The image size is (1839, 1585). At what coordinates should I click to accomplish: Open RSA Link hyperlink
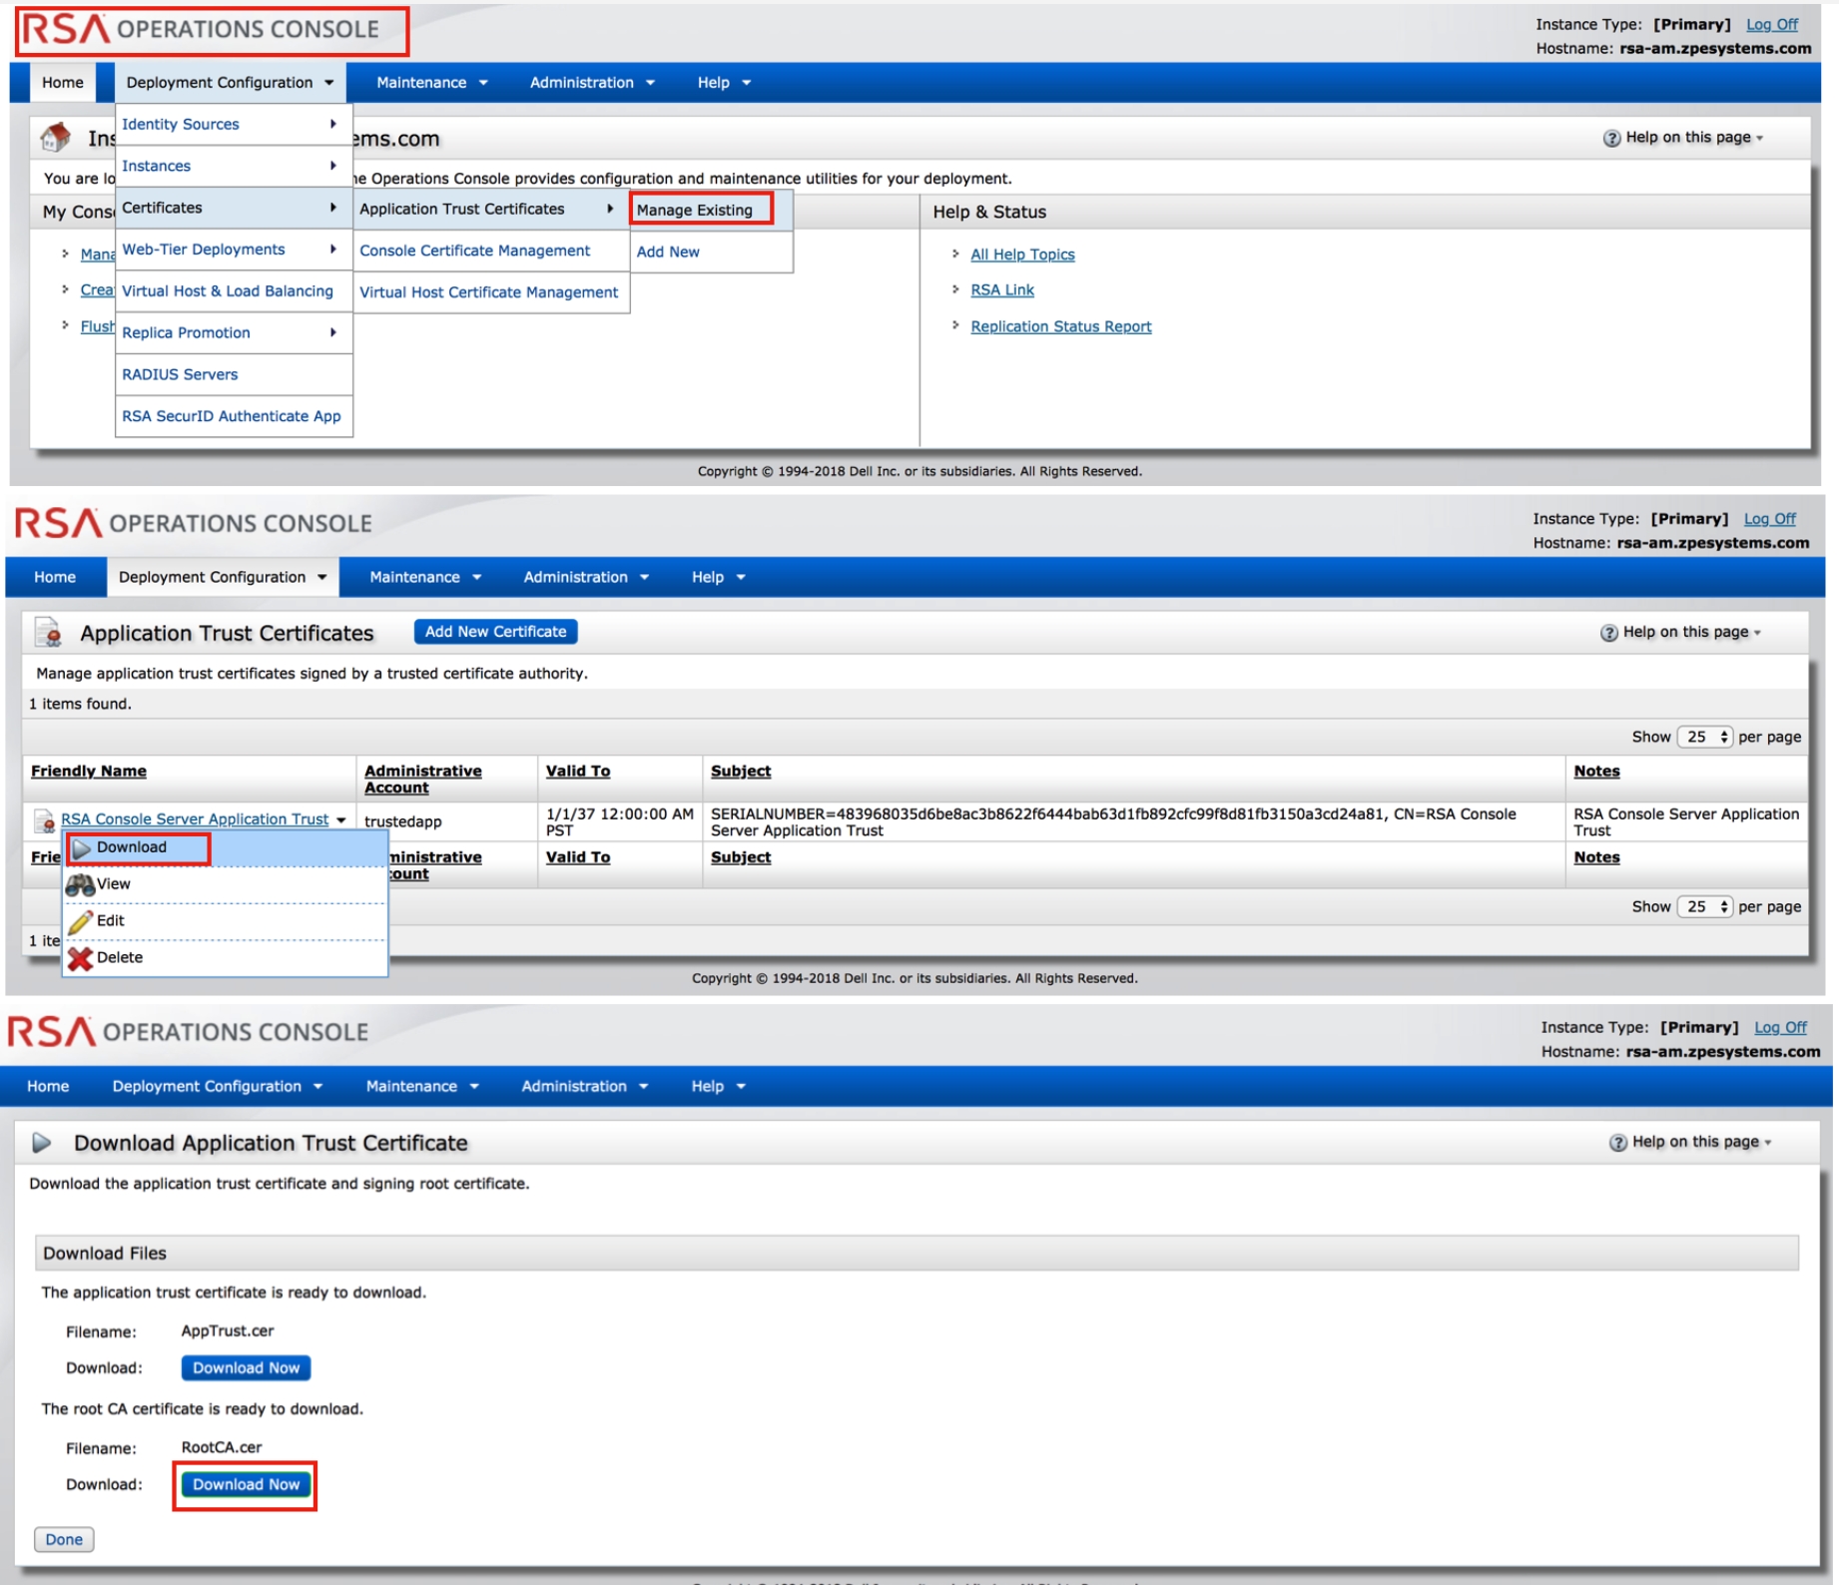1002,290
